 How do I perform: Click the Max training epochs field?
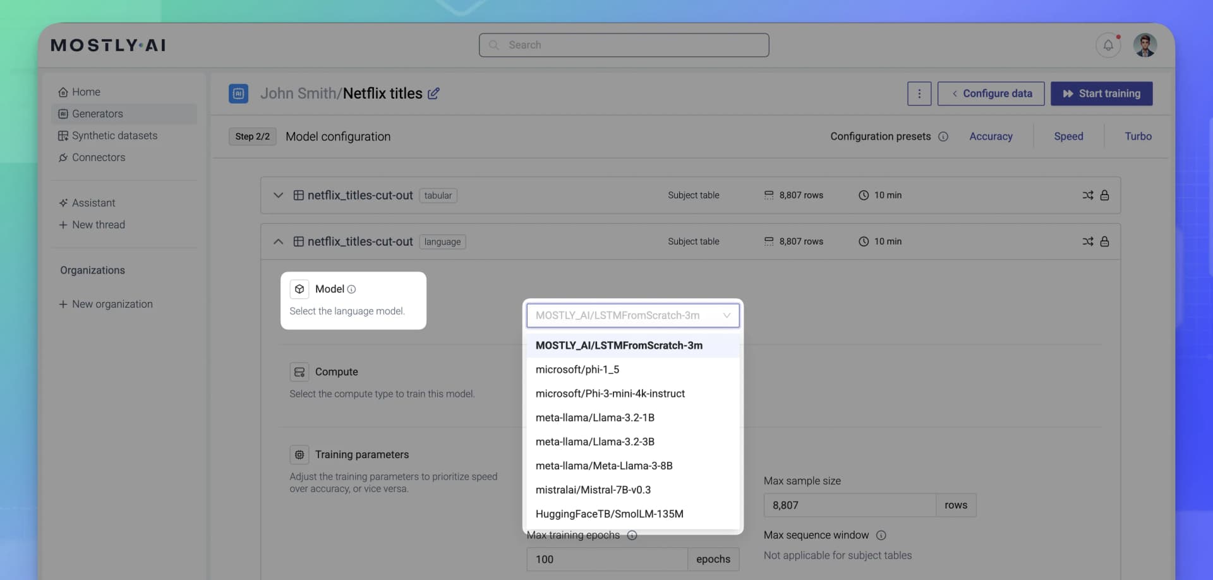(x=606, y=559)
